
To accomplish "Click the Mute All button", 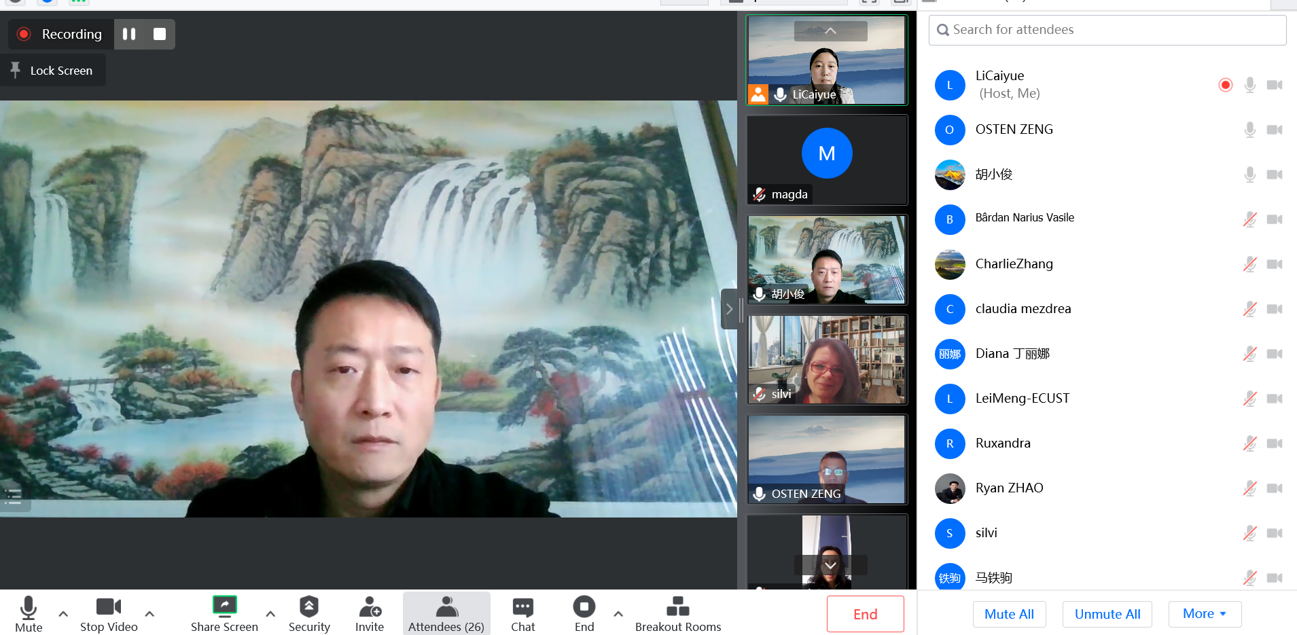I will tap(1009, 614).
